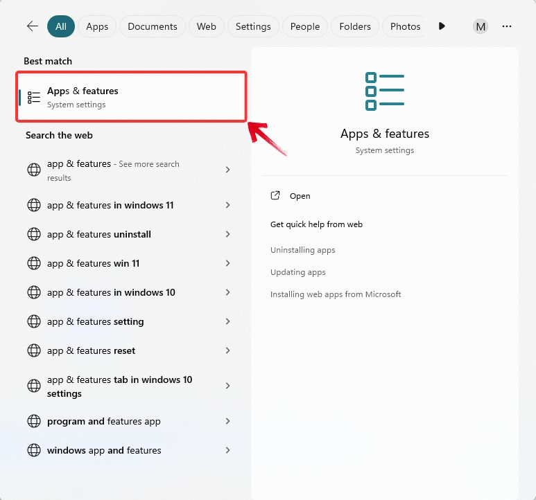Viewport: 536px width, 500px height.
Task: Open the 'Updating apps' help link
Action: [x=297, y=272]
